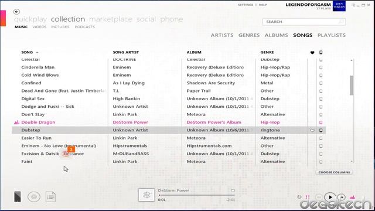Open SETTINGS link

click(246, 5)
